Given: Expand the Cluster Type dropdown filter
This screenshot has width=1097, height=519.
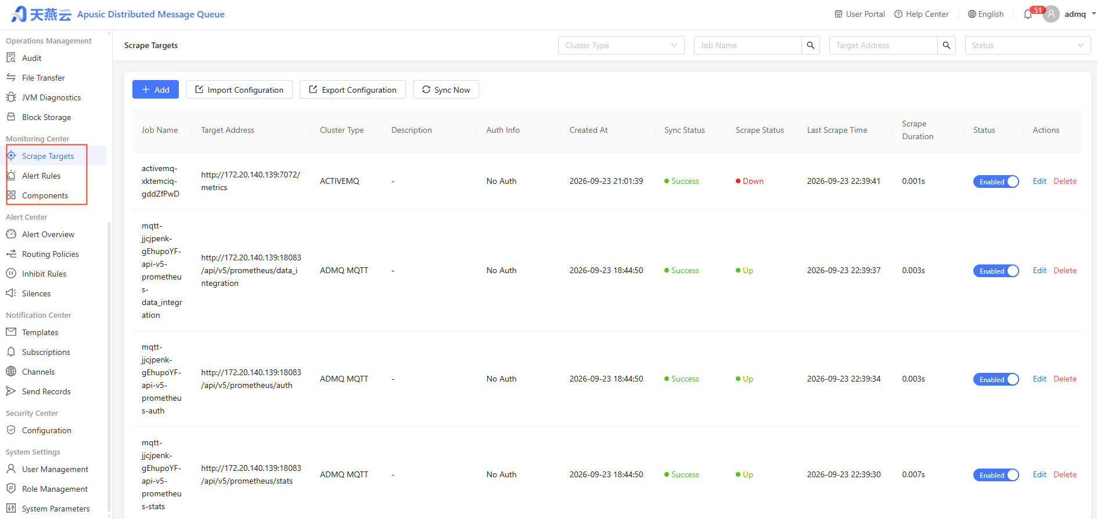Looking at the screenshot, I should [621, 45].
